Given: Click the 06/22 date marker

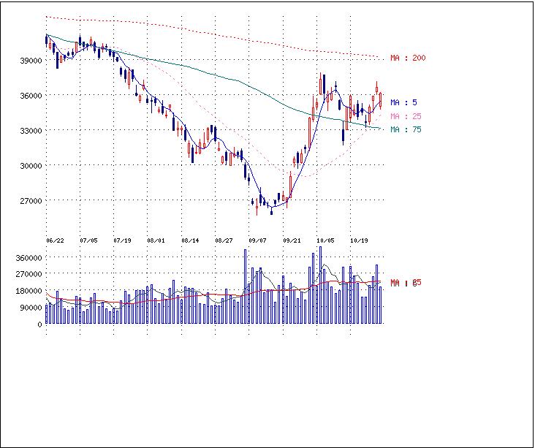Looking at the screenshot, I should (55, 240).
